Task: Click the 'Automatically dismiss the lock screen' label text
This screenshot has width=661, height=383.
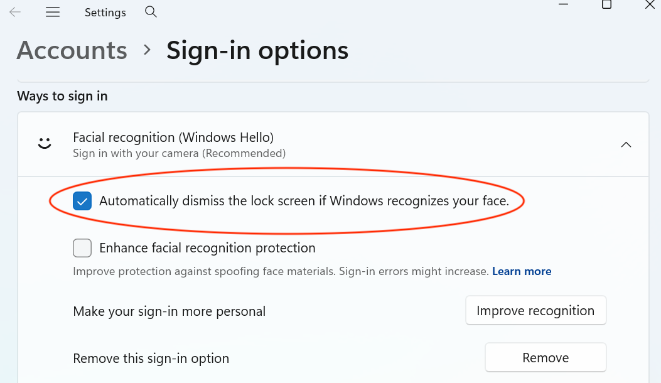Action: tap(304, 201)
